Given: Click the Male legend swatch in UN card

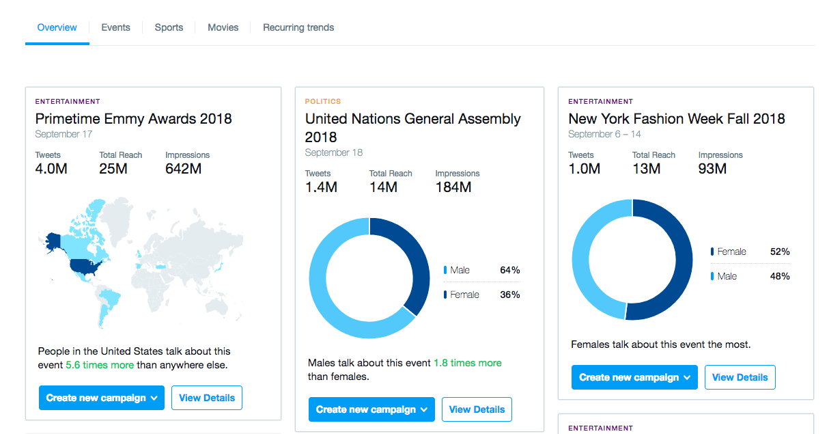Looking at the screenshot, I should [445, 270].
